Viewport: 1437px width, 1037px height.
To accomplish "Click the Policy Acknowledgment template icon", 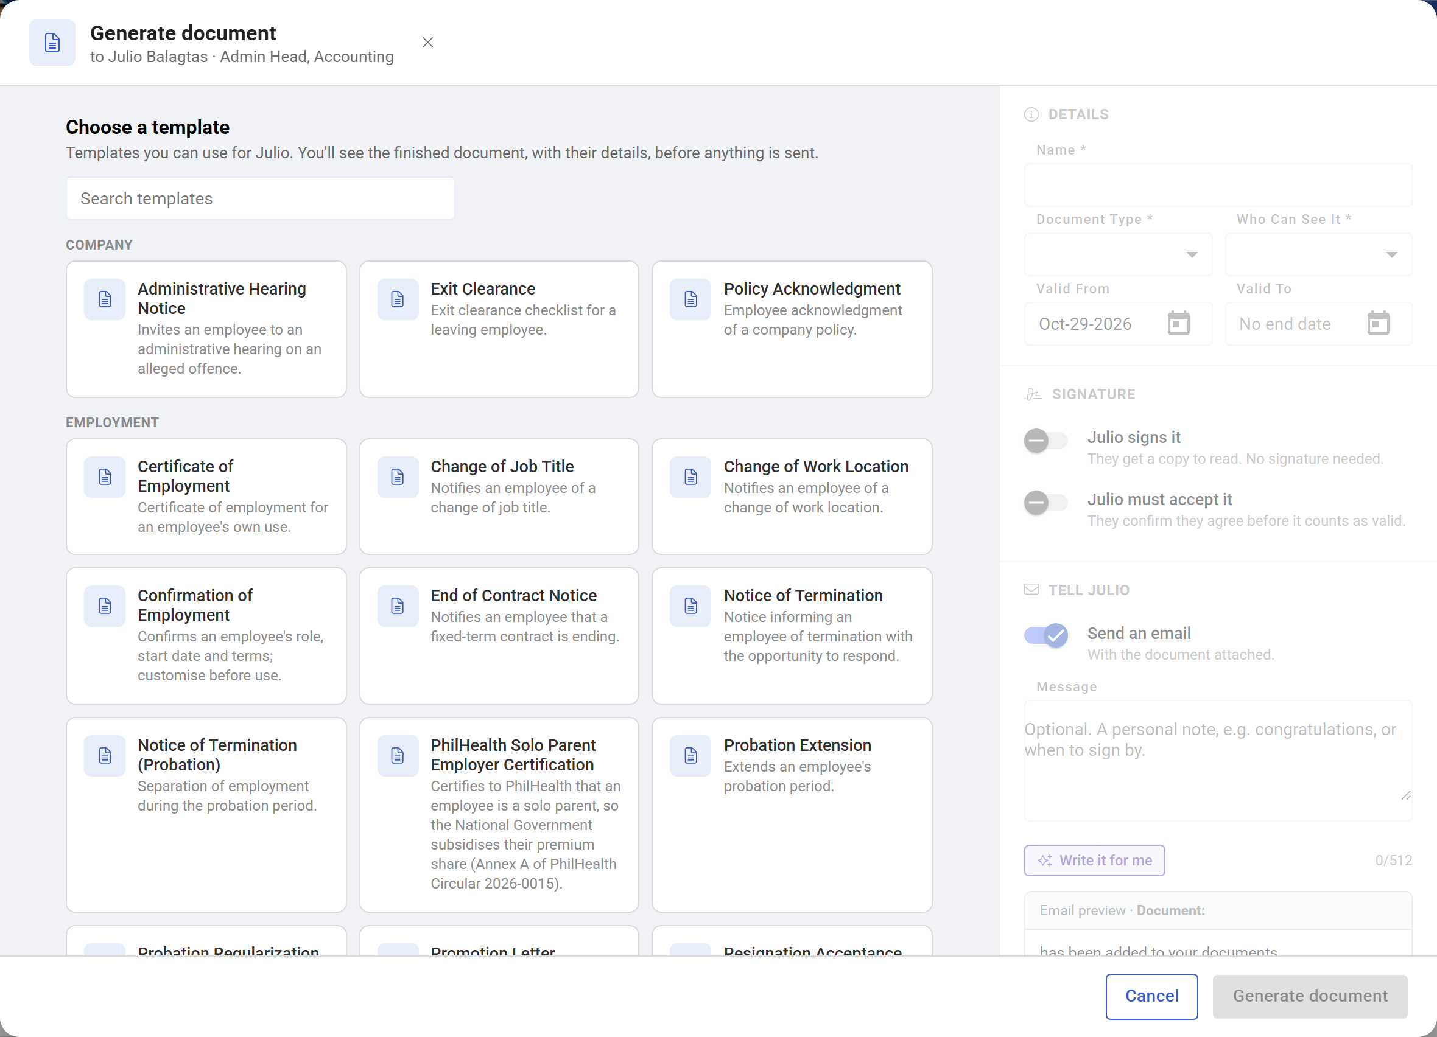I will click(x=690, y=299).
